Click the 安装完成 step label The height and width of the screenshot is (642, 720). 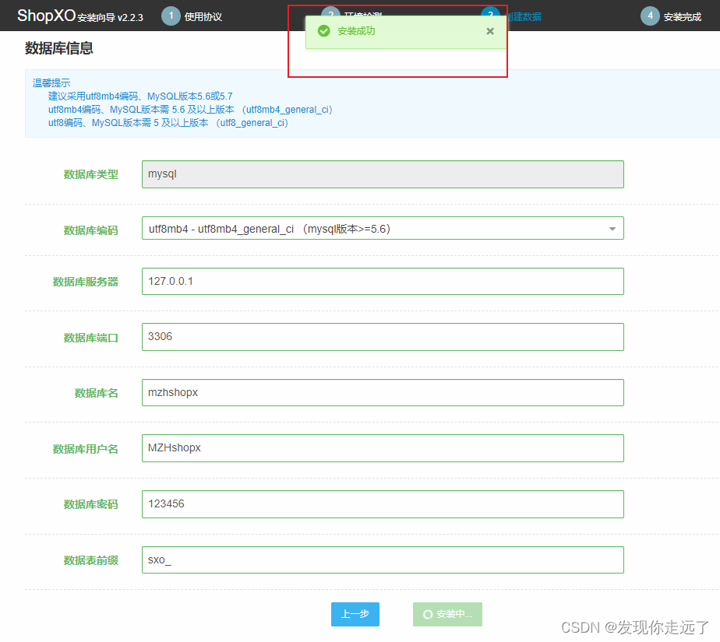click(683, 17)
